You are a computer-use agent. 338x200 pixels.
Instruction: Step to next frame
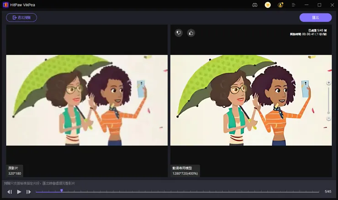[x=28, y=192]
